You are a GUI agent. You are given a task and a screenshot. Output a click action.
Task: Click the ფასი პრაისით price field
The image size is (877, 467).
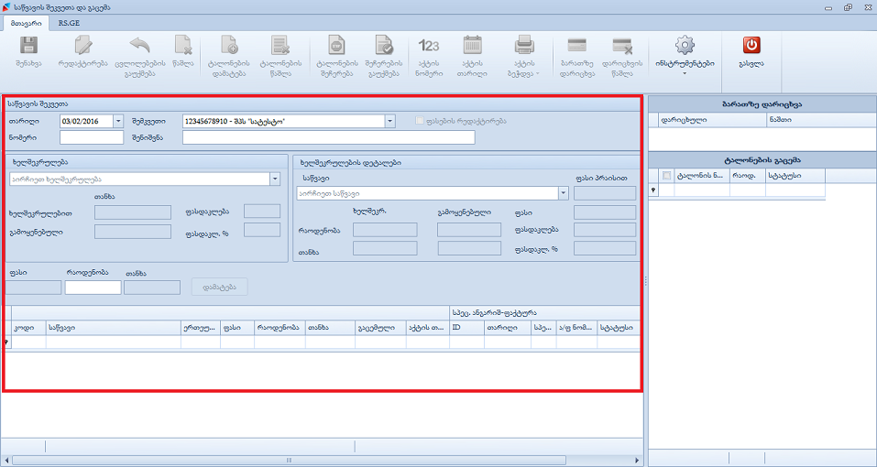coord(605,193)
